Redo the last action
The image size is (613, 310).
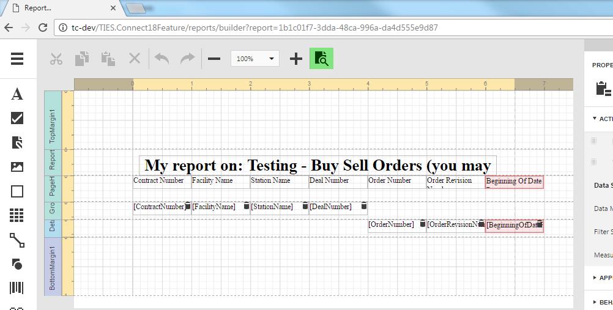tap(187, 59)
